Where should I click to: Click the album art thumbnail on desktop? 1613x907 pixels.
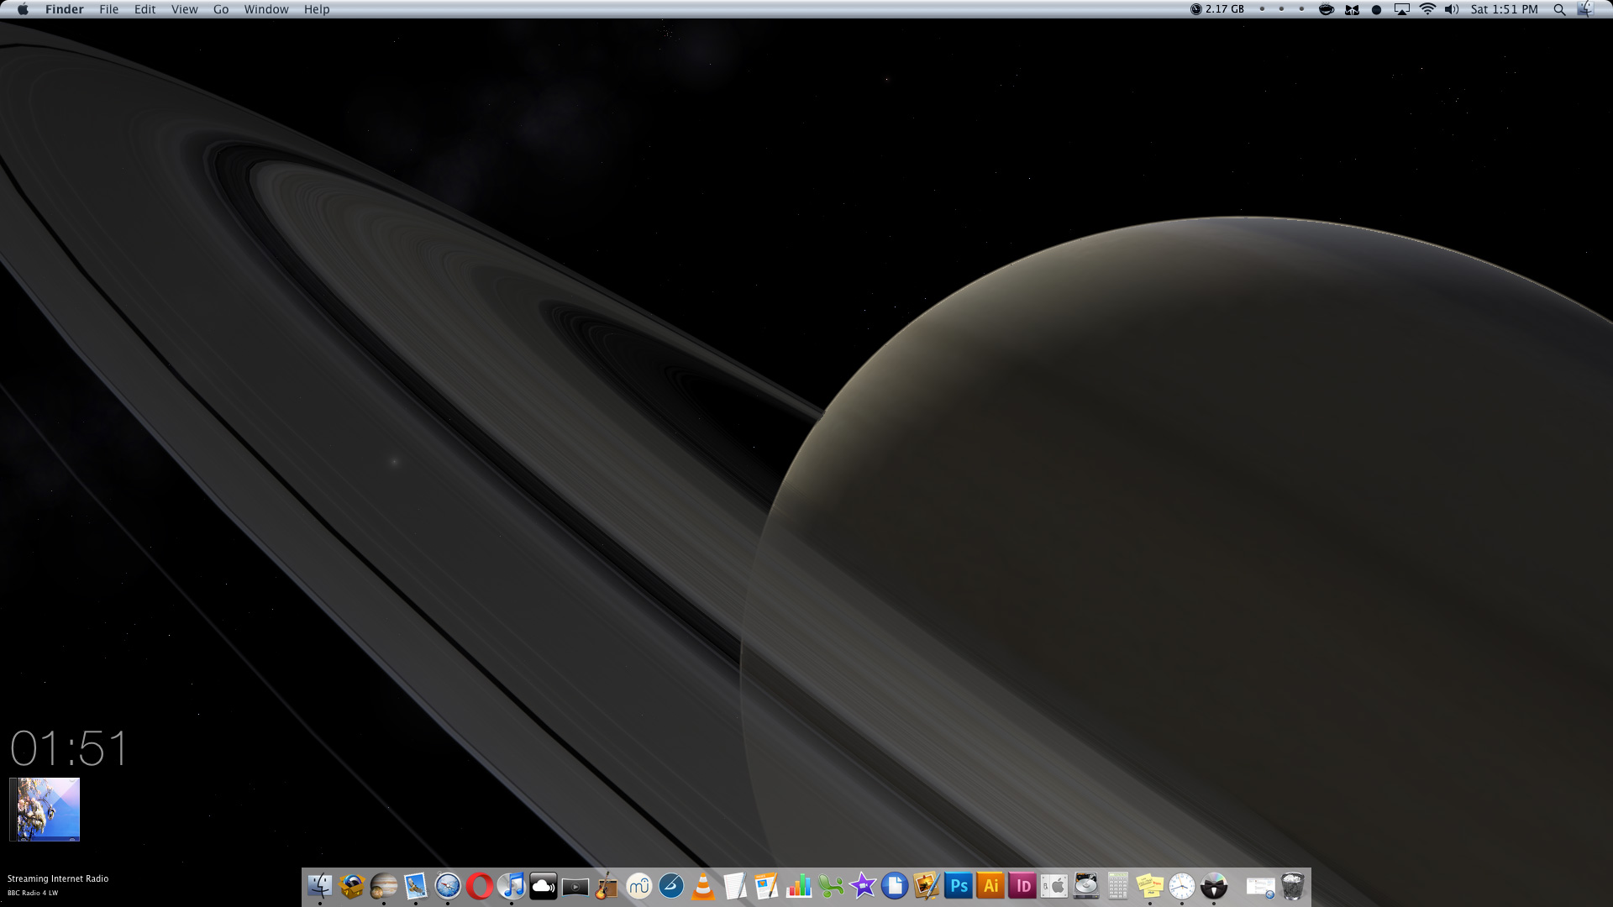[x=45, y=809]
